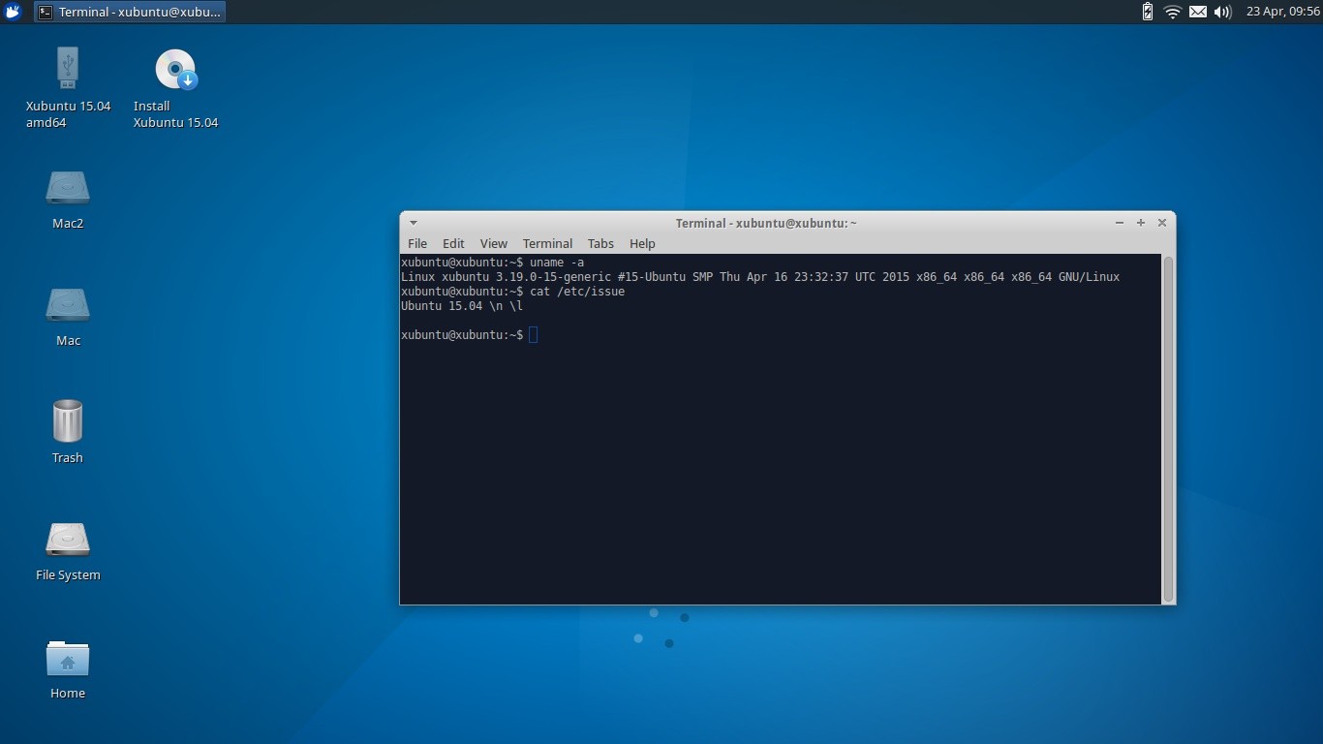Viewport: 1323px width, 744px height.
Task: Open the Terminal menu in menubar
Action: click(547, 243)
